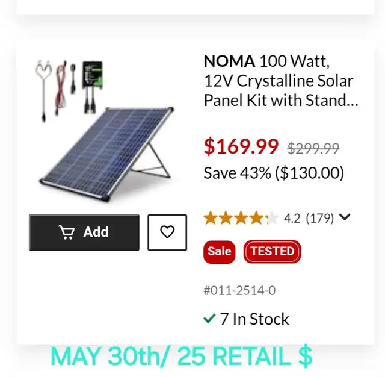Screen dimensions: 385x377
Task: Open the solar panel product thumbnail
Action: [105, 130]
